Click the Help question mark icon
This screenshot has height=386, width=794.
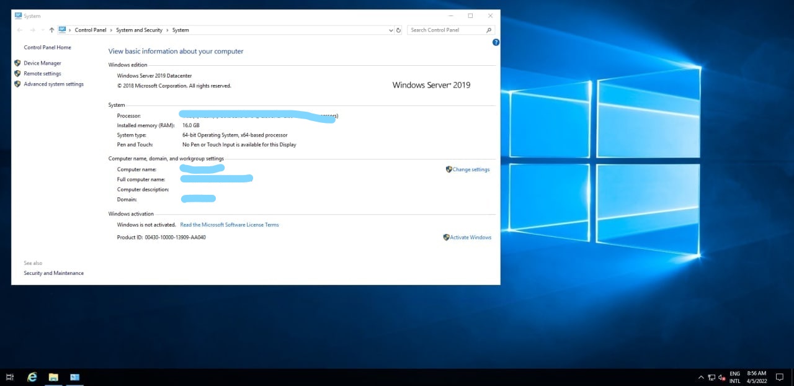[x=495, y=42]
